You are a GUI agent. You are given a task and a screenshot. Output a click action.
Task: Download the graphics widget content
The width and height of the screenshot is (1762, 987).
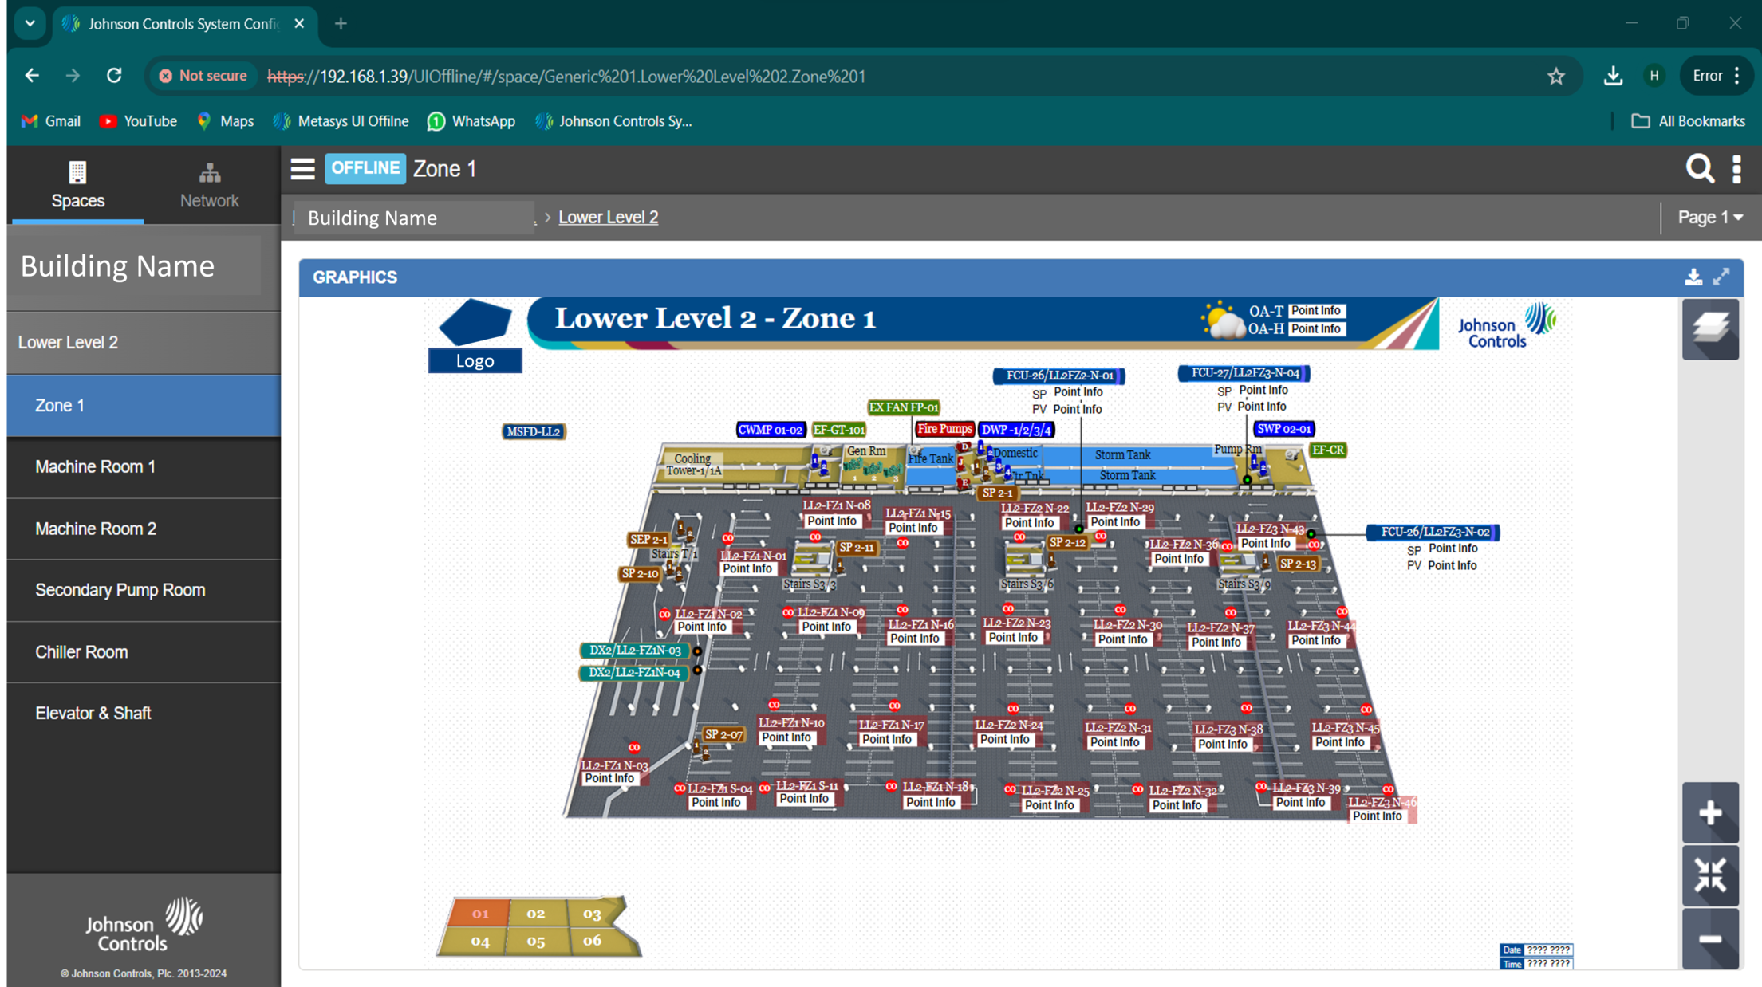coord(1693,277)
